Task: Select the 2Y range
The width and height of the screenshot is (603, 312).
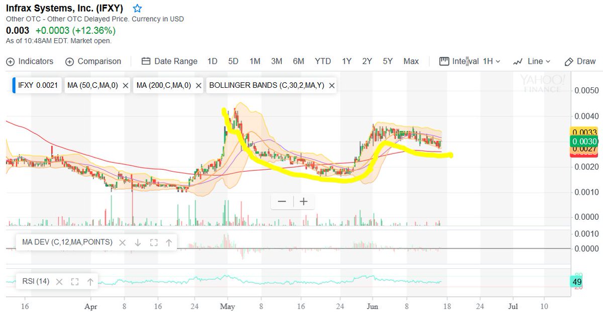Action: pyautogui.click(x=367, y=61)
